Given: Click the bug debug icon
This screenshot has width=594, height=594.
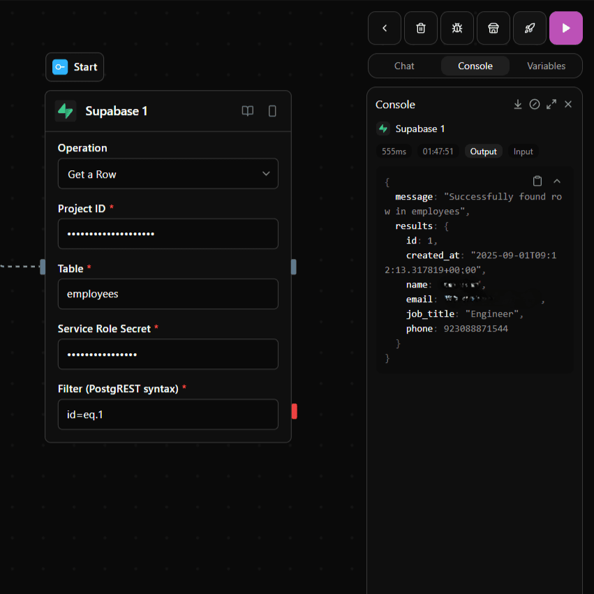Looking at the screenshot, I should coord(456,28).
